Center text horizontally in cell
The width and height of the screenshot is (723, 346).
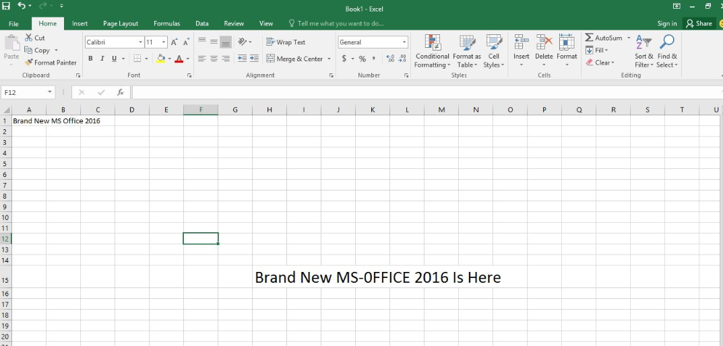pyautogui.click(x=214, y=59)
